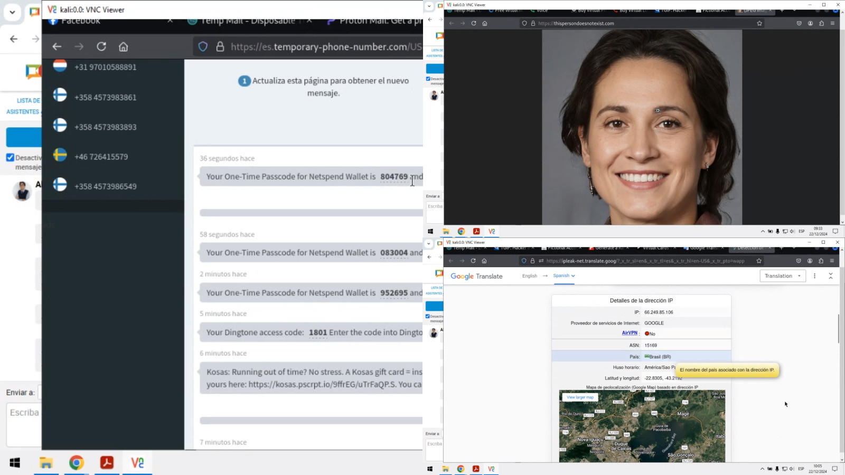The width and height of the screenshot is (845, 475).
Task: Bookmark thispersondoesnotexist.com with star icon
Action: [759, 23]
